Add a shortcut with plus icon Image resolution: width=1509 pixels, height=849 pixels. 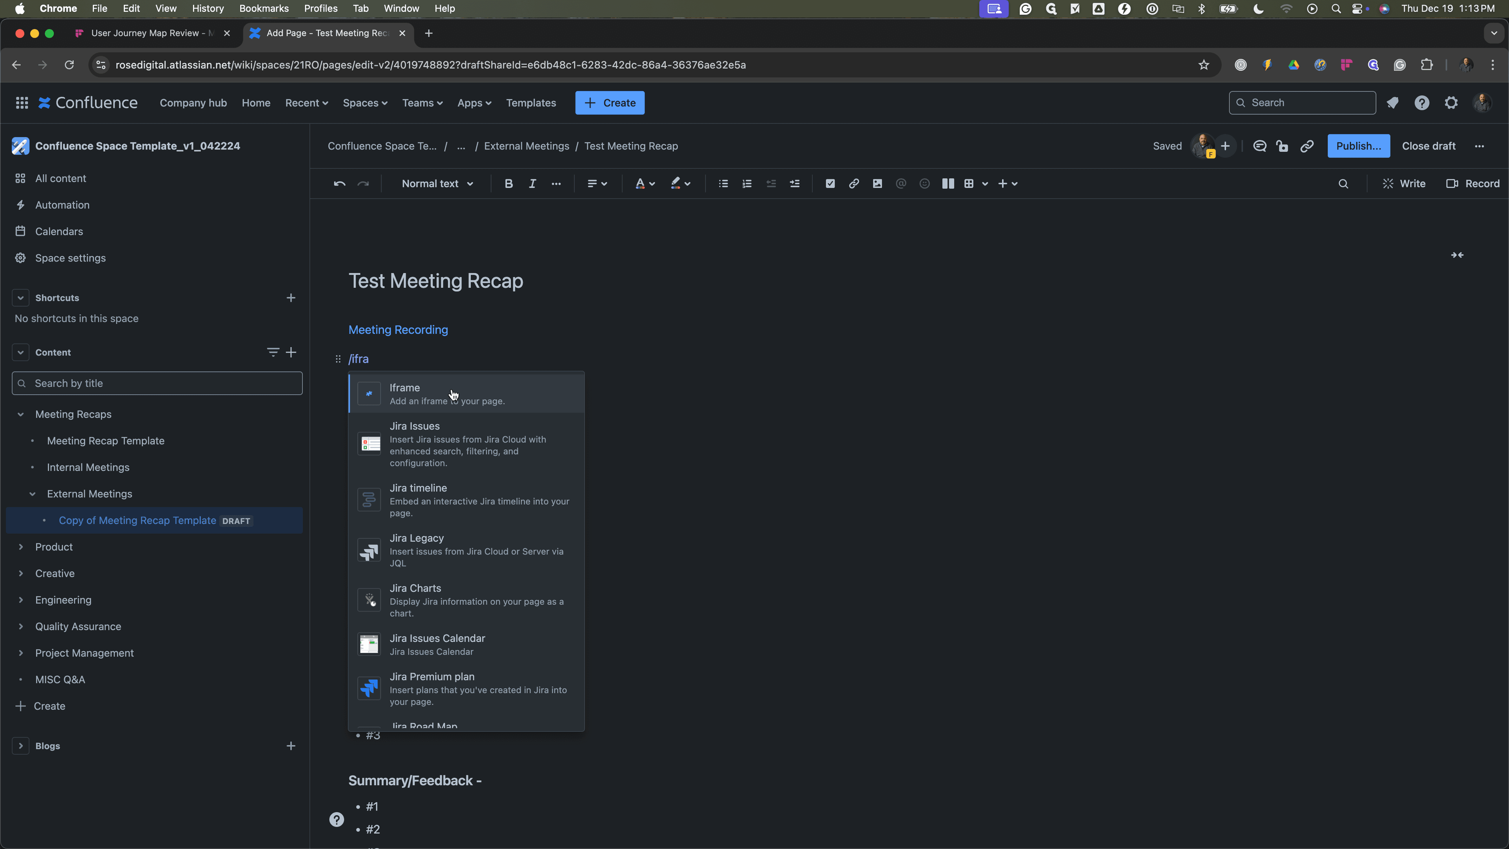click(290, 298)
